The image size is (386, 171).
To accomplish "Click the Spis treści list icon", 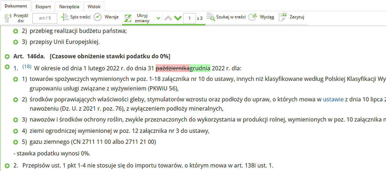I will tap(65, 17).
